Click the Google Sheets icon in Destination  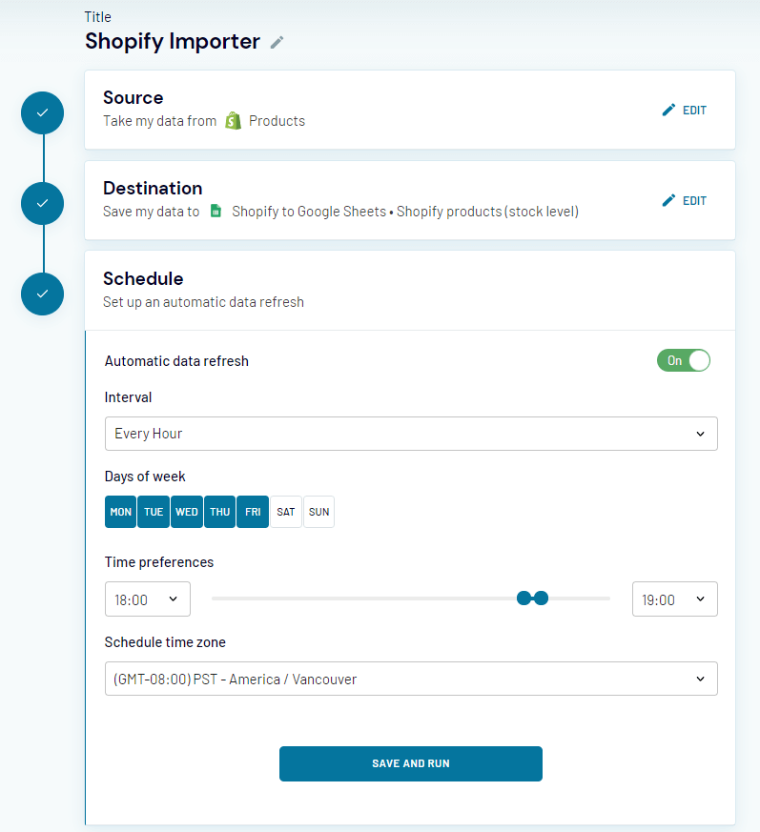point(216,212)
